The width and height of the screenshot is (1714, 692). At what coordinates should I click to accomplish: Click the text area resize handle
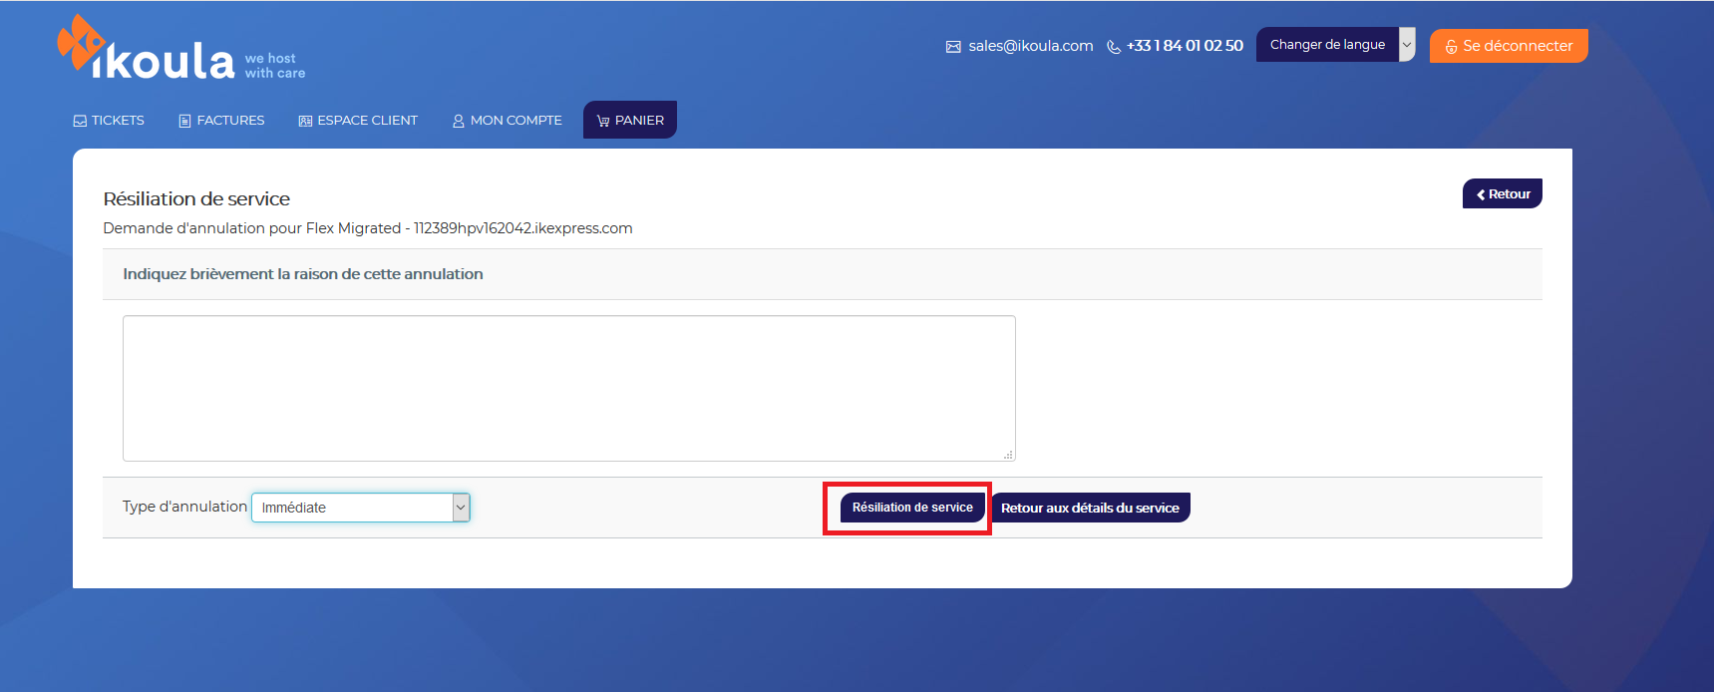(1008, 454)
